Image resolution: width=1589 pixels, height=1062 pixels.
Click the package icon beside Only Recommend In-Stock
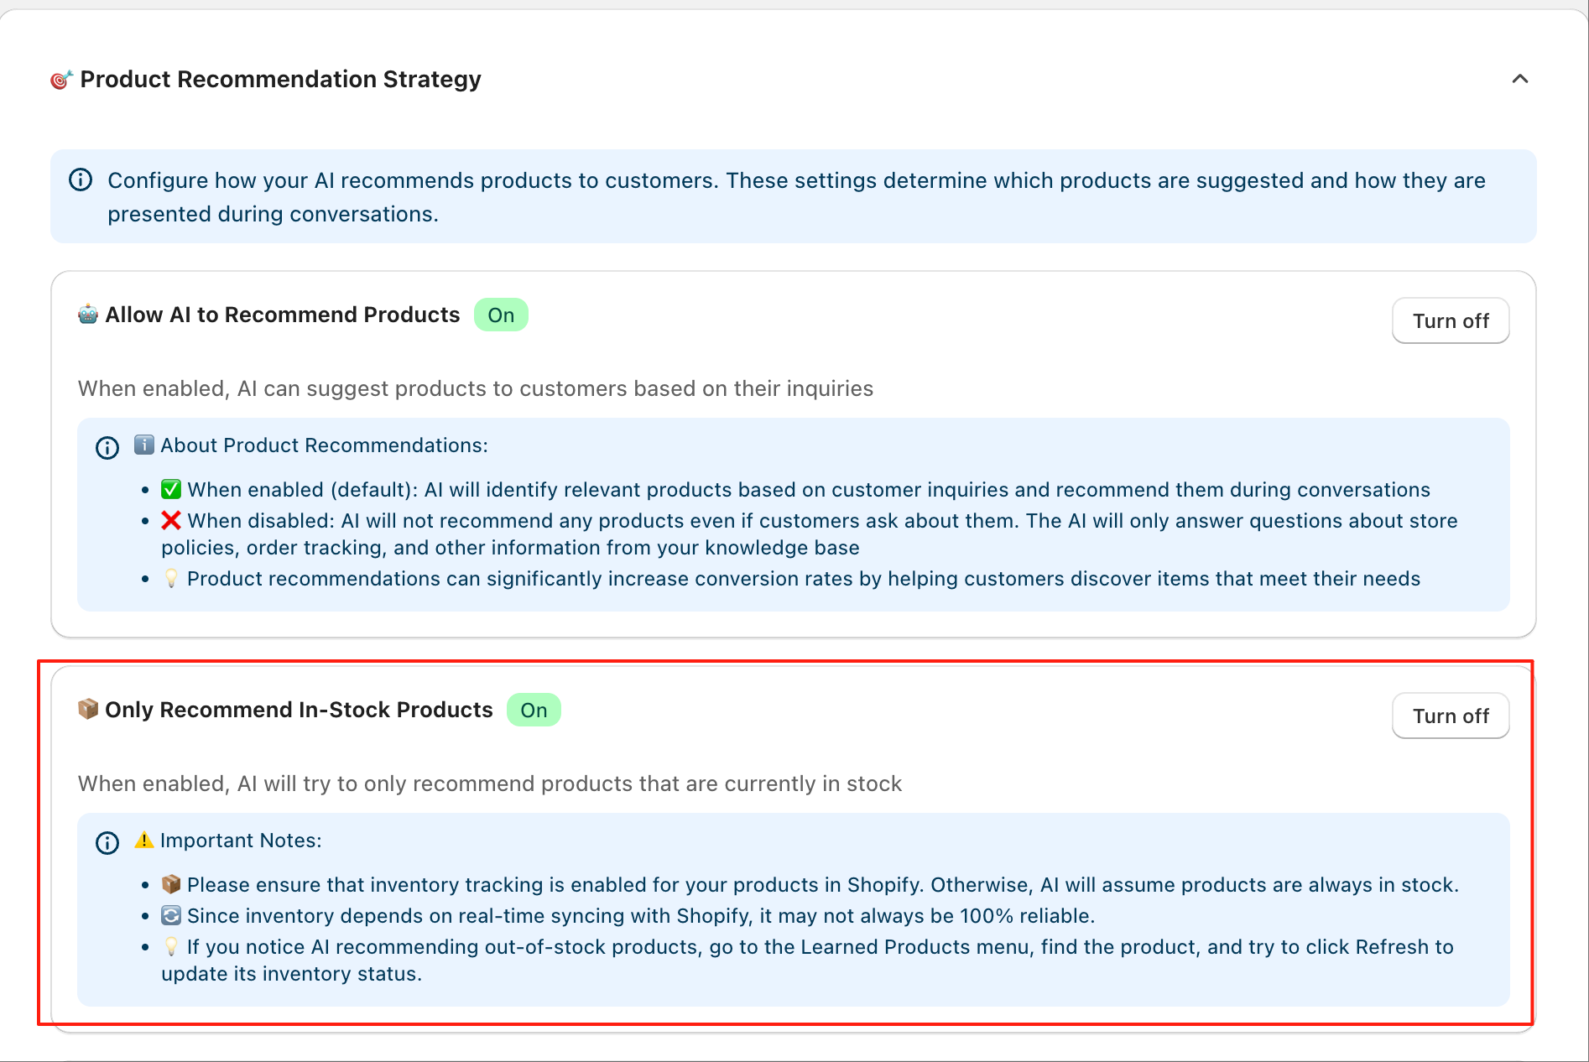[88, 710]
